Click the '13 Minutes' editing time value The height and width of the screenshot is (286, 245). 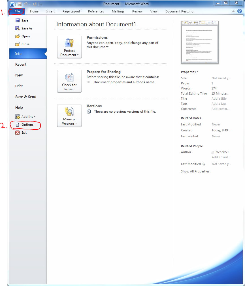[x=220, y=93]
